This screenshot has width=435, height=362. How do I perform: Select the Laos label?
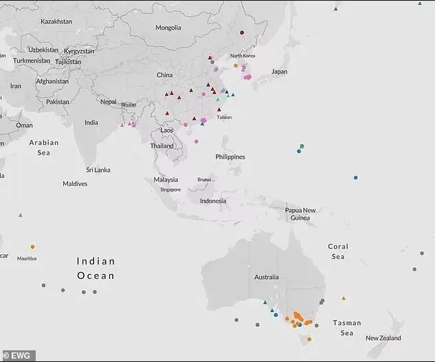coord(167,130)
